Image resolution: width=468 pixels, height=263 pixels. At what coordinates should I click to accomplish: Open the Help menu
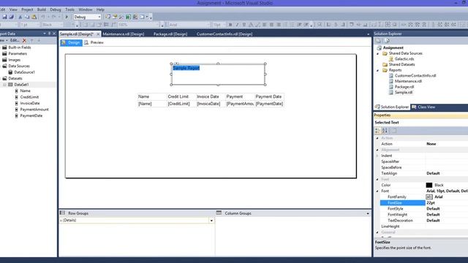pos(100,9)
